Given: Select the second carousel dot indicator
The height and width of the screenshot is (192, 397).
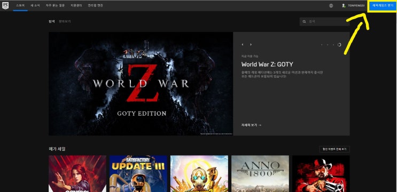Looking at the screenshot, I should point(328,45).
